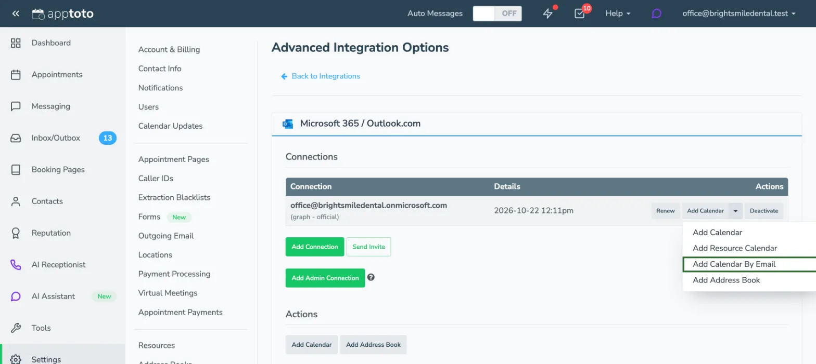The height and width of the screenshot is (364, 816).
Task: Select Add Calendar from the dropdown menu
Action: pos(717,232)
